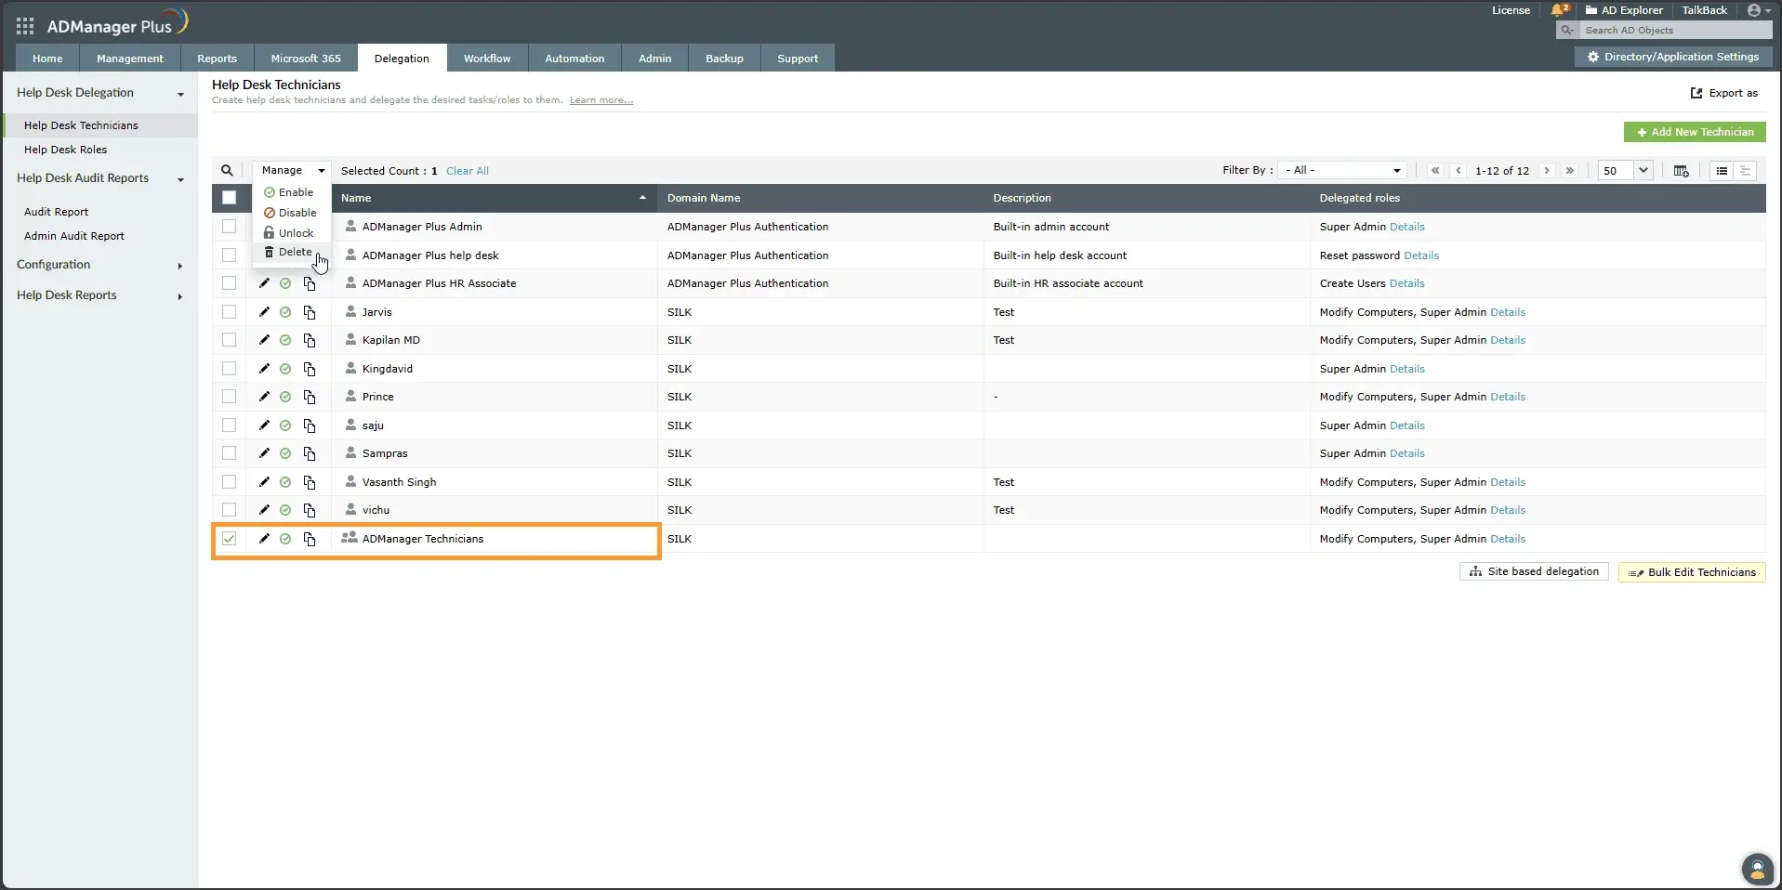Image resolution: width=1782 pixels, height=890 pixels.
Task: Check the box for Prince
Action: 229,397
